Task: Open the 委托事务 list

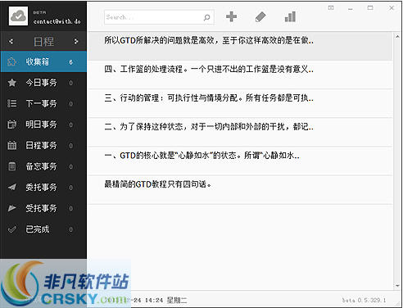Action: coord(43,188)
